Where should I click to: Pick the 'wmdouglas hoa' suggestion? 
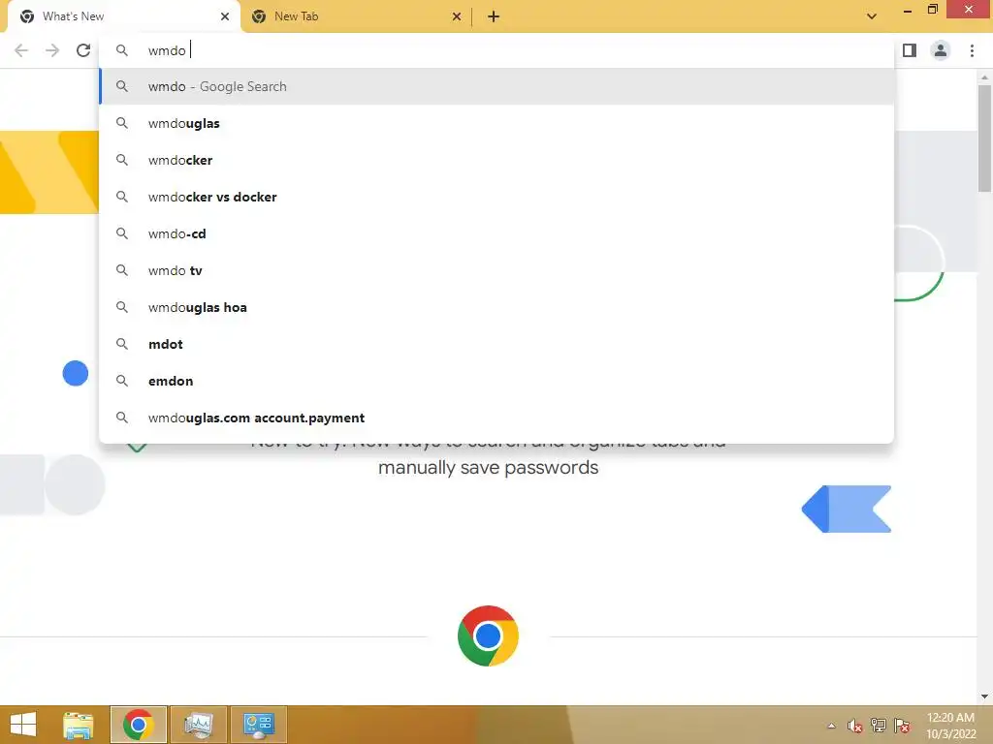click(497, 307)
